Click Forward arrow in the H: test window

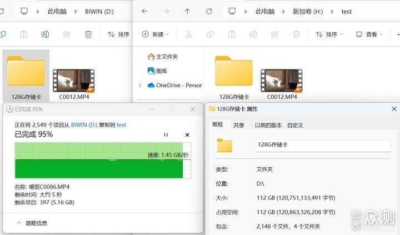(x=166, y=11)
